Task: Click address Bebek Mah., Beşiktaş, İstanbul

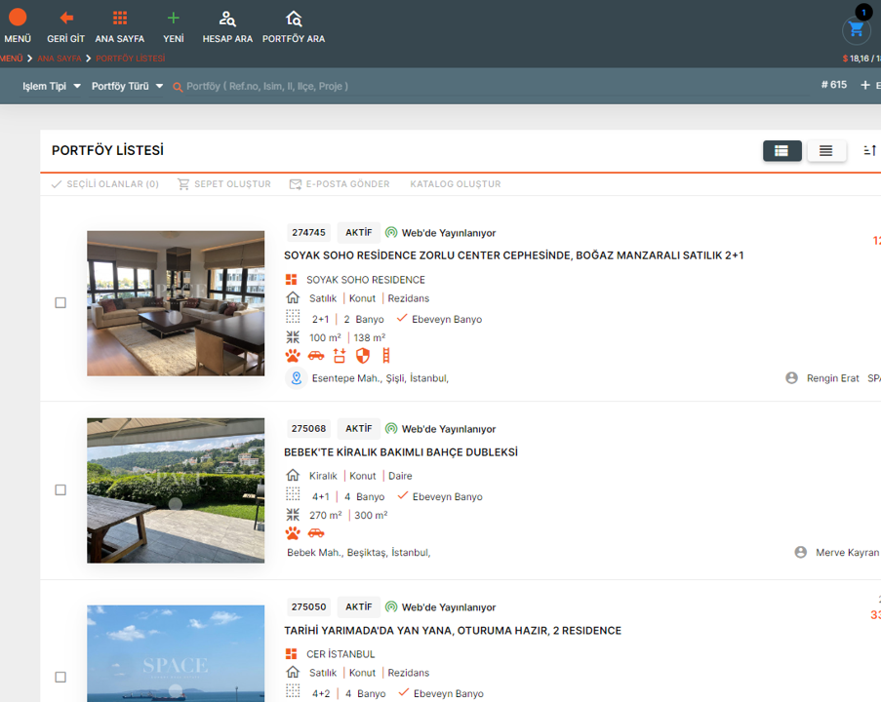Action: click(x=358, y=553)
